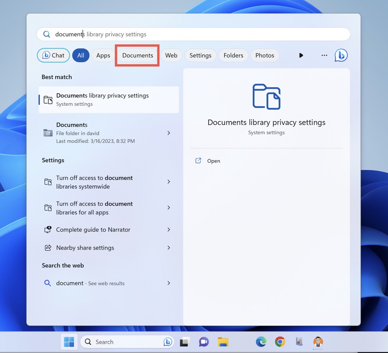Switch to the Settings filter tab
This screenshot has width=388, height=353.
pyautogui.click(x=200, y=55)
